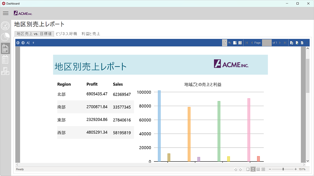Switch to 利益と売上 tab
This screenshot has width=314, height=176.
pos(91,34)
